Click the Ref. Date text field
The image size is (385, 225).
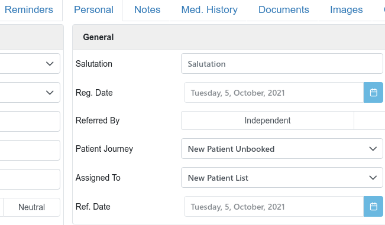(x=274, y=206)
